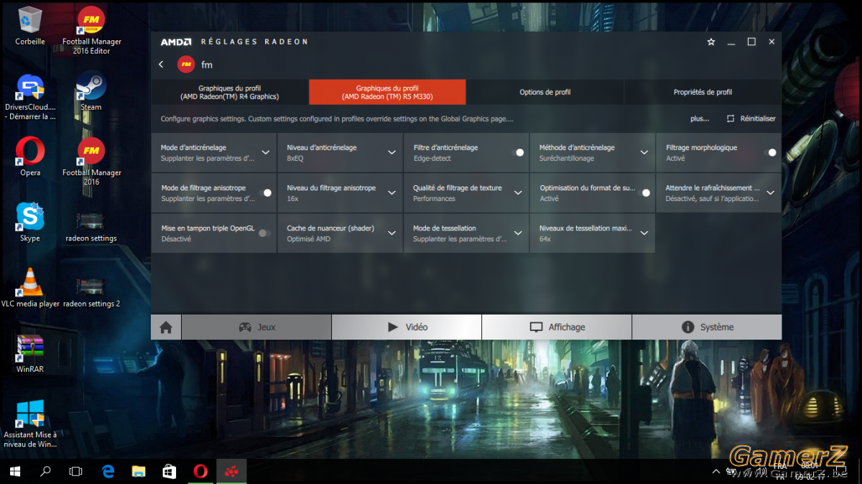Select the AMD Radeon R5 M330 profile tab

[x=387, y=92]
